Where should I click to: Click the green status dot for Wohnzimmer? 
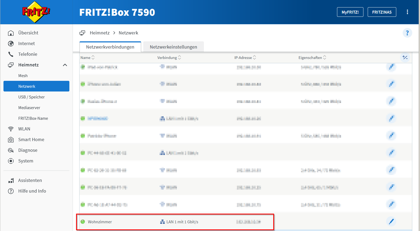83,222
